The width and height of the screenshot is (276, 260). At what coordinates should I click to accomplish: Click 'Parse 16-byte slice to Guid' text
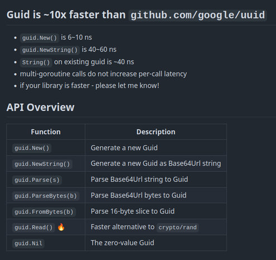[133, 211]
